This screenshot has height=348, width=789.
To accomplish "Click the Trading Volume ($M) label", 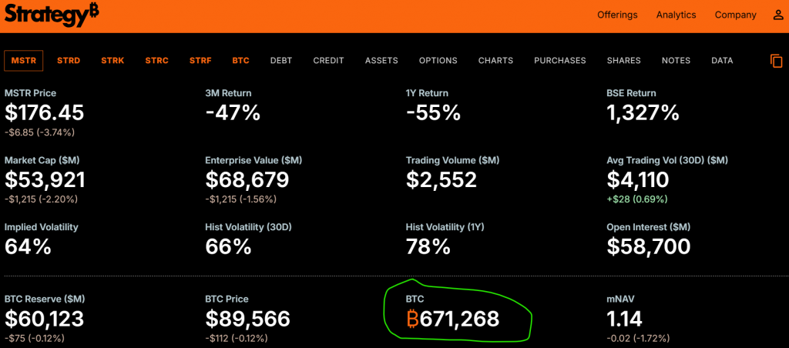I will pos(453,160).
